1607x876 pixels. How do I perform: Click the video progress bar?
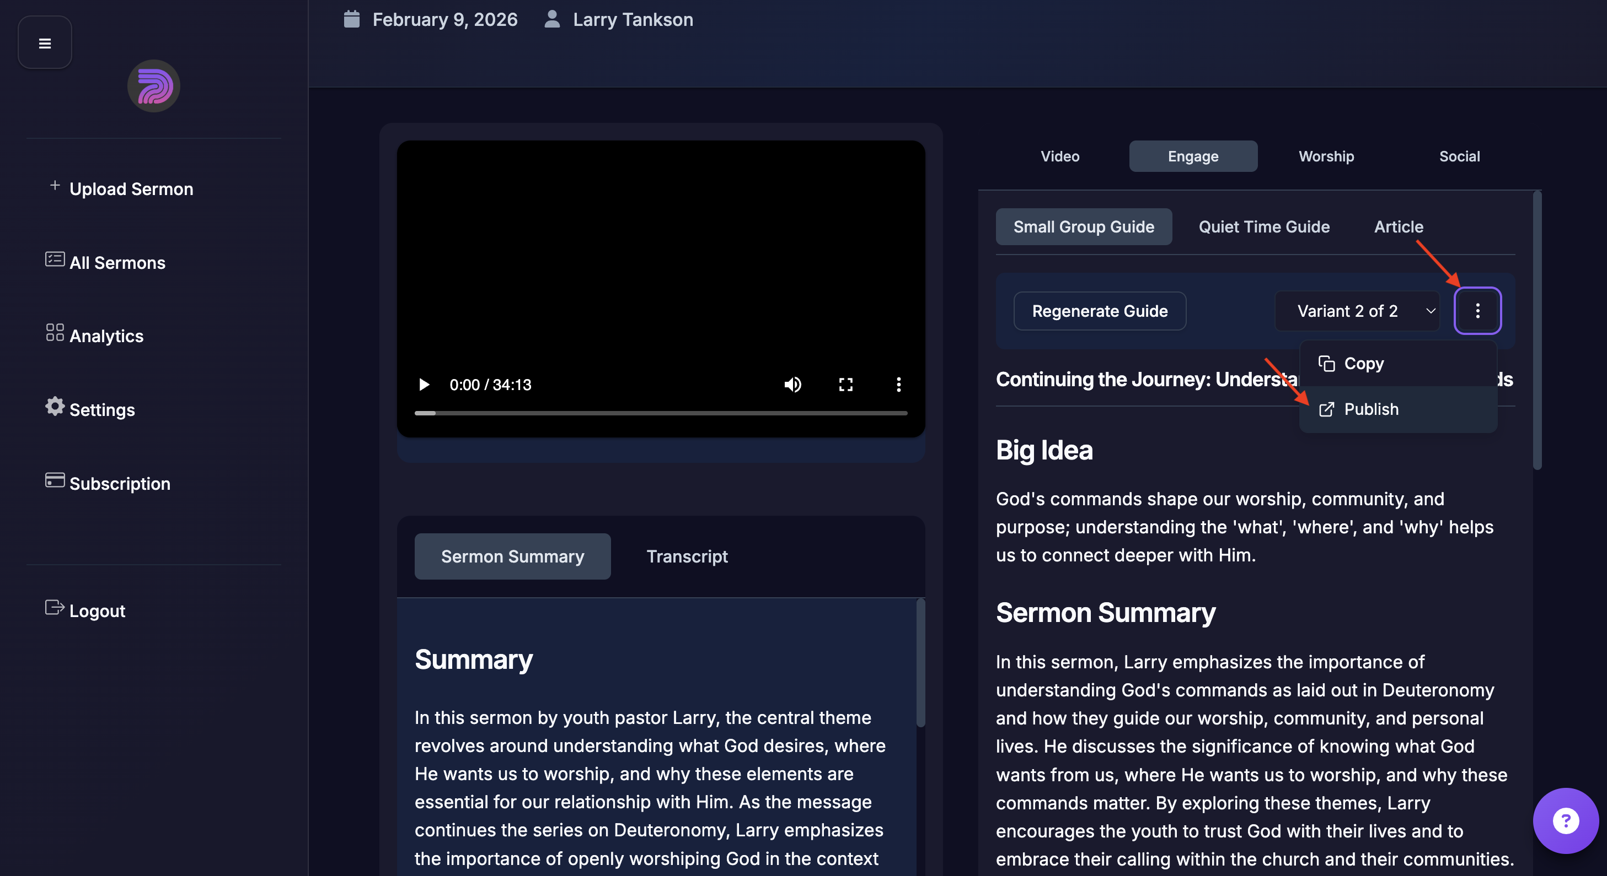(x=660, y=413)
